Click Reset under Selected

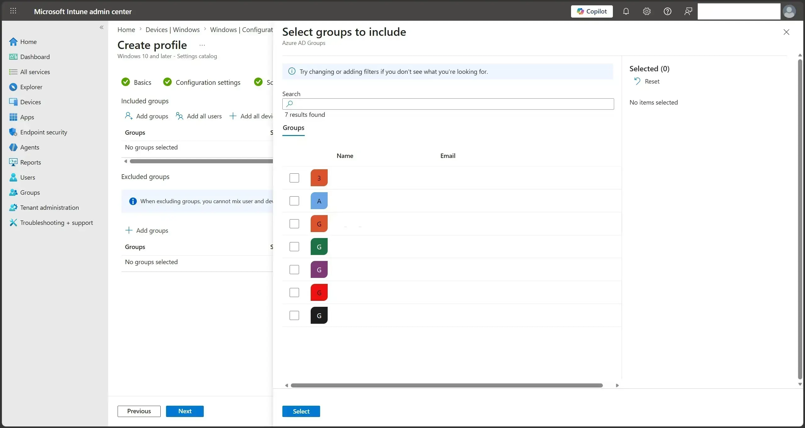647,81
